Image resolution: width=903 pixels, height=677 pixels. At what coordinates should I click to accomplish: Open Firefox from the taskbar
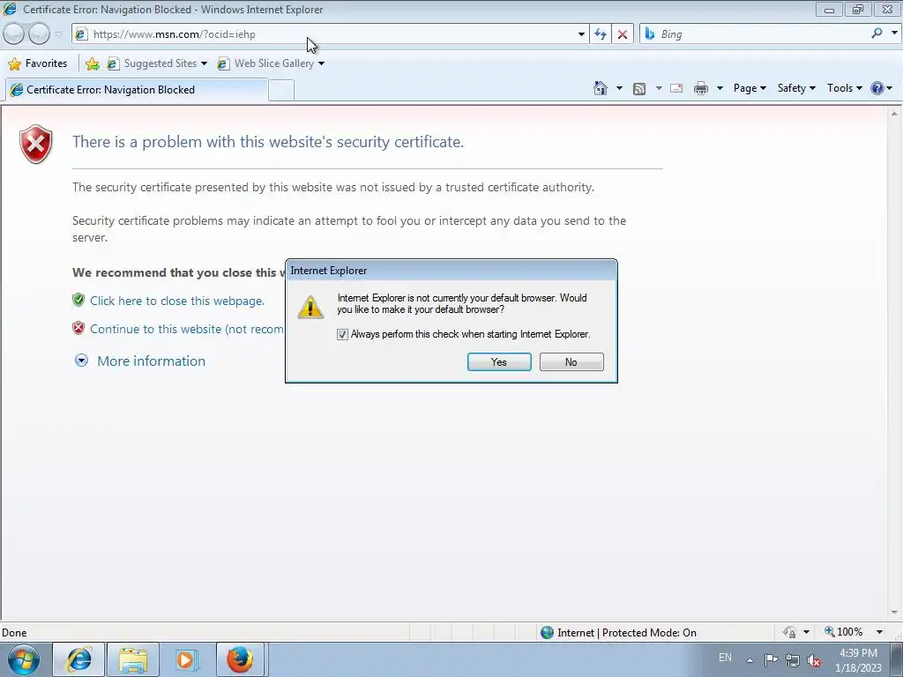point(240,659)
